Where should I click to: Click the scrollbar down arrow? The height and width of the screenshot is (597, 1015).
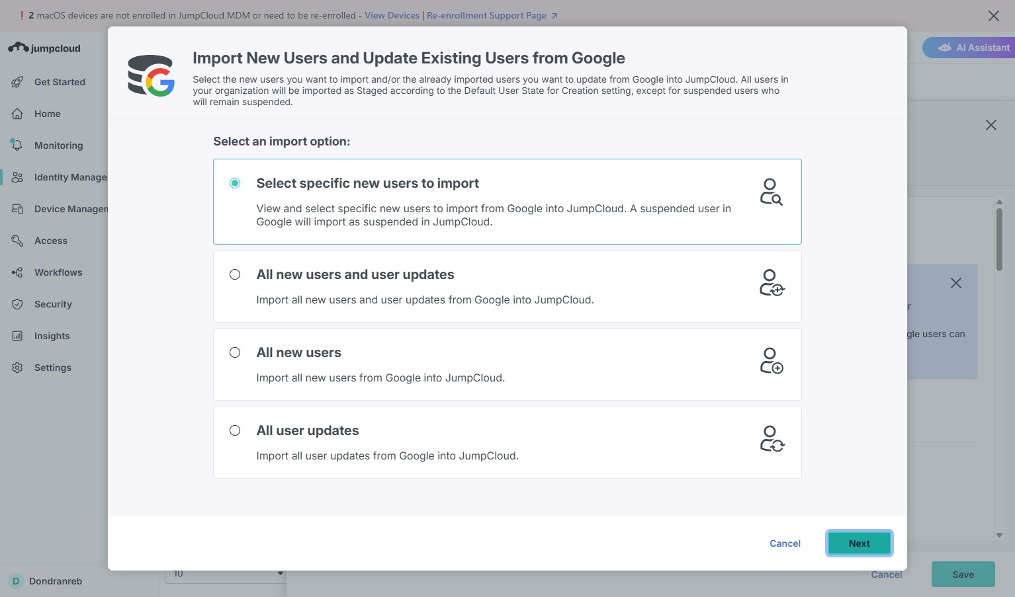point(999,535)
